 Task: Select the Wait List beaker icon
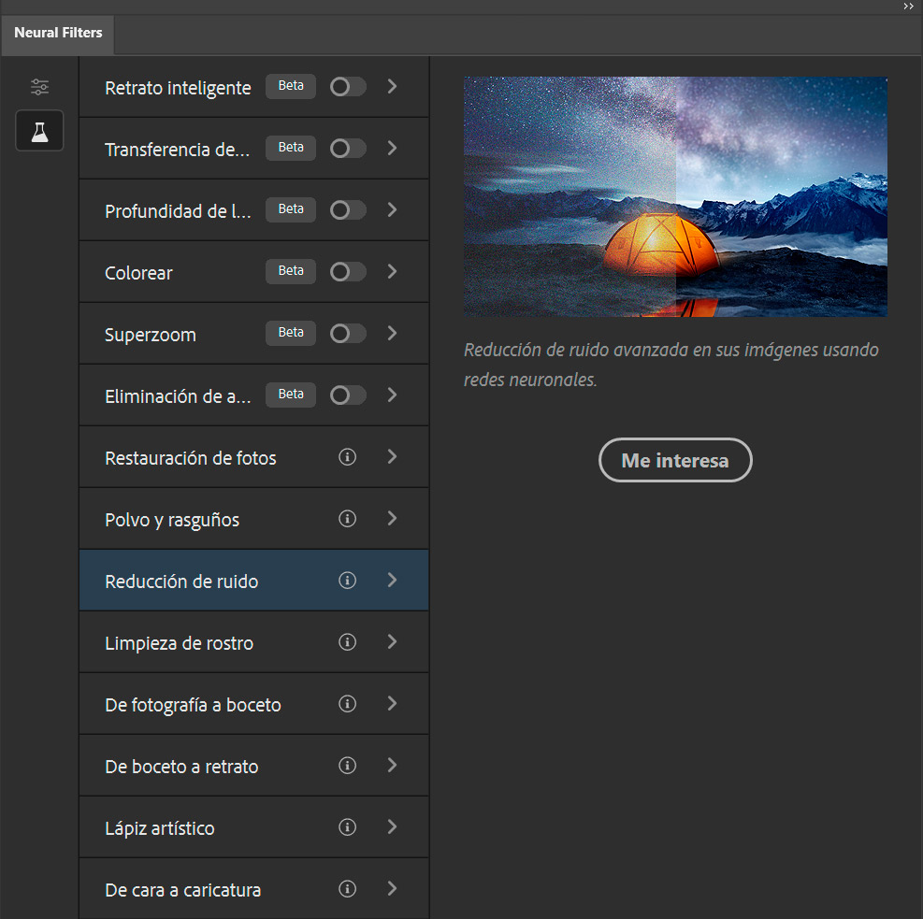[x=39, y=131]
